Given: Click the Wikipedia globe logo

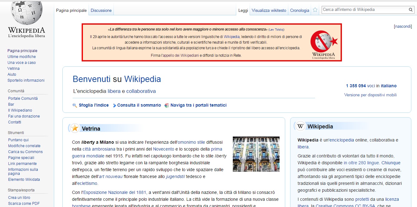Looking at the screenshot, I should coord(26,19).
